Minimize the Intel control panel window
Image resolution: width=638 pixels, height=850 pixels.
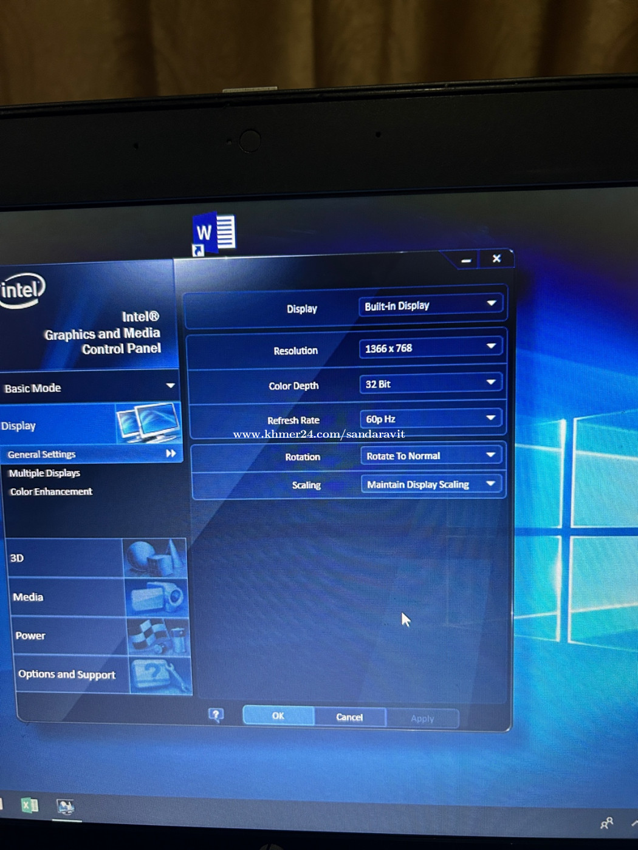pyautogui.click(x=466, y=260)
